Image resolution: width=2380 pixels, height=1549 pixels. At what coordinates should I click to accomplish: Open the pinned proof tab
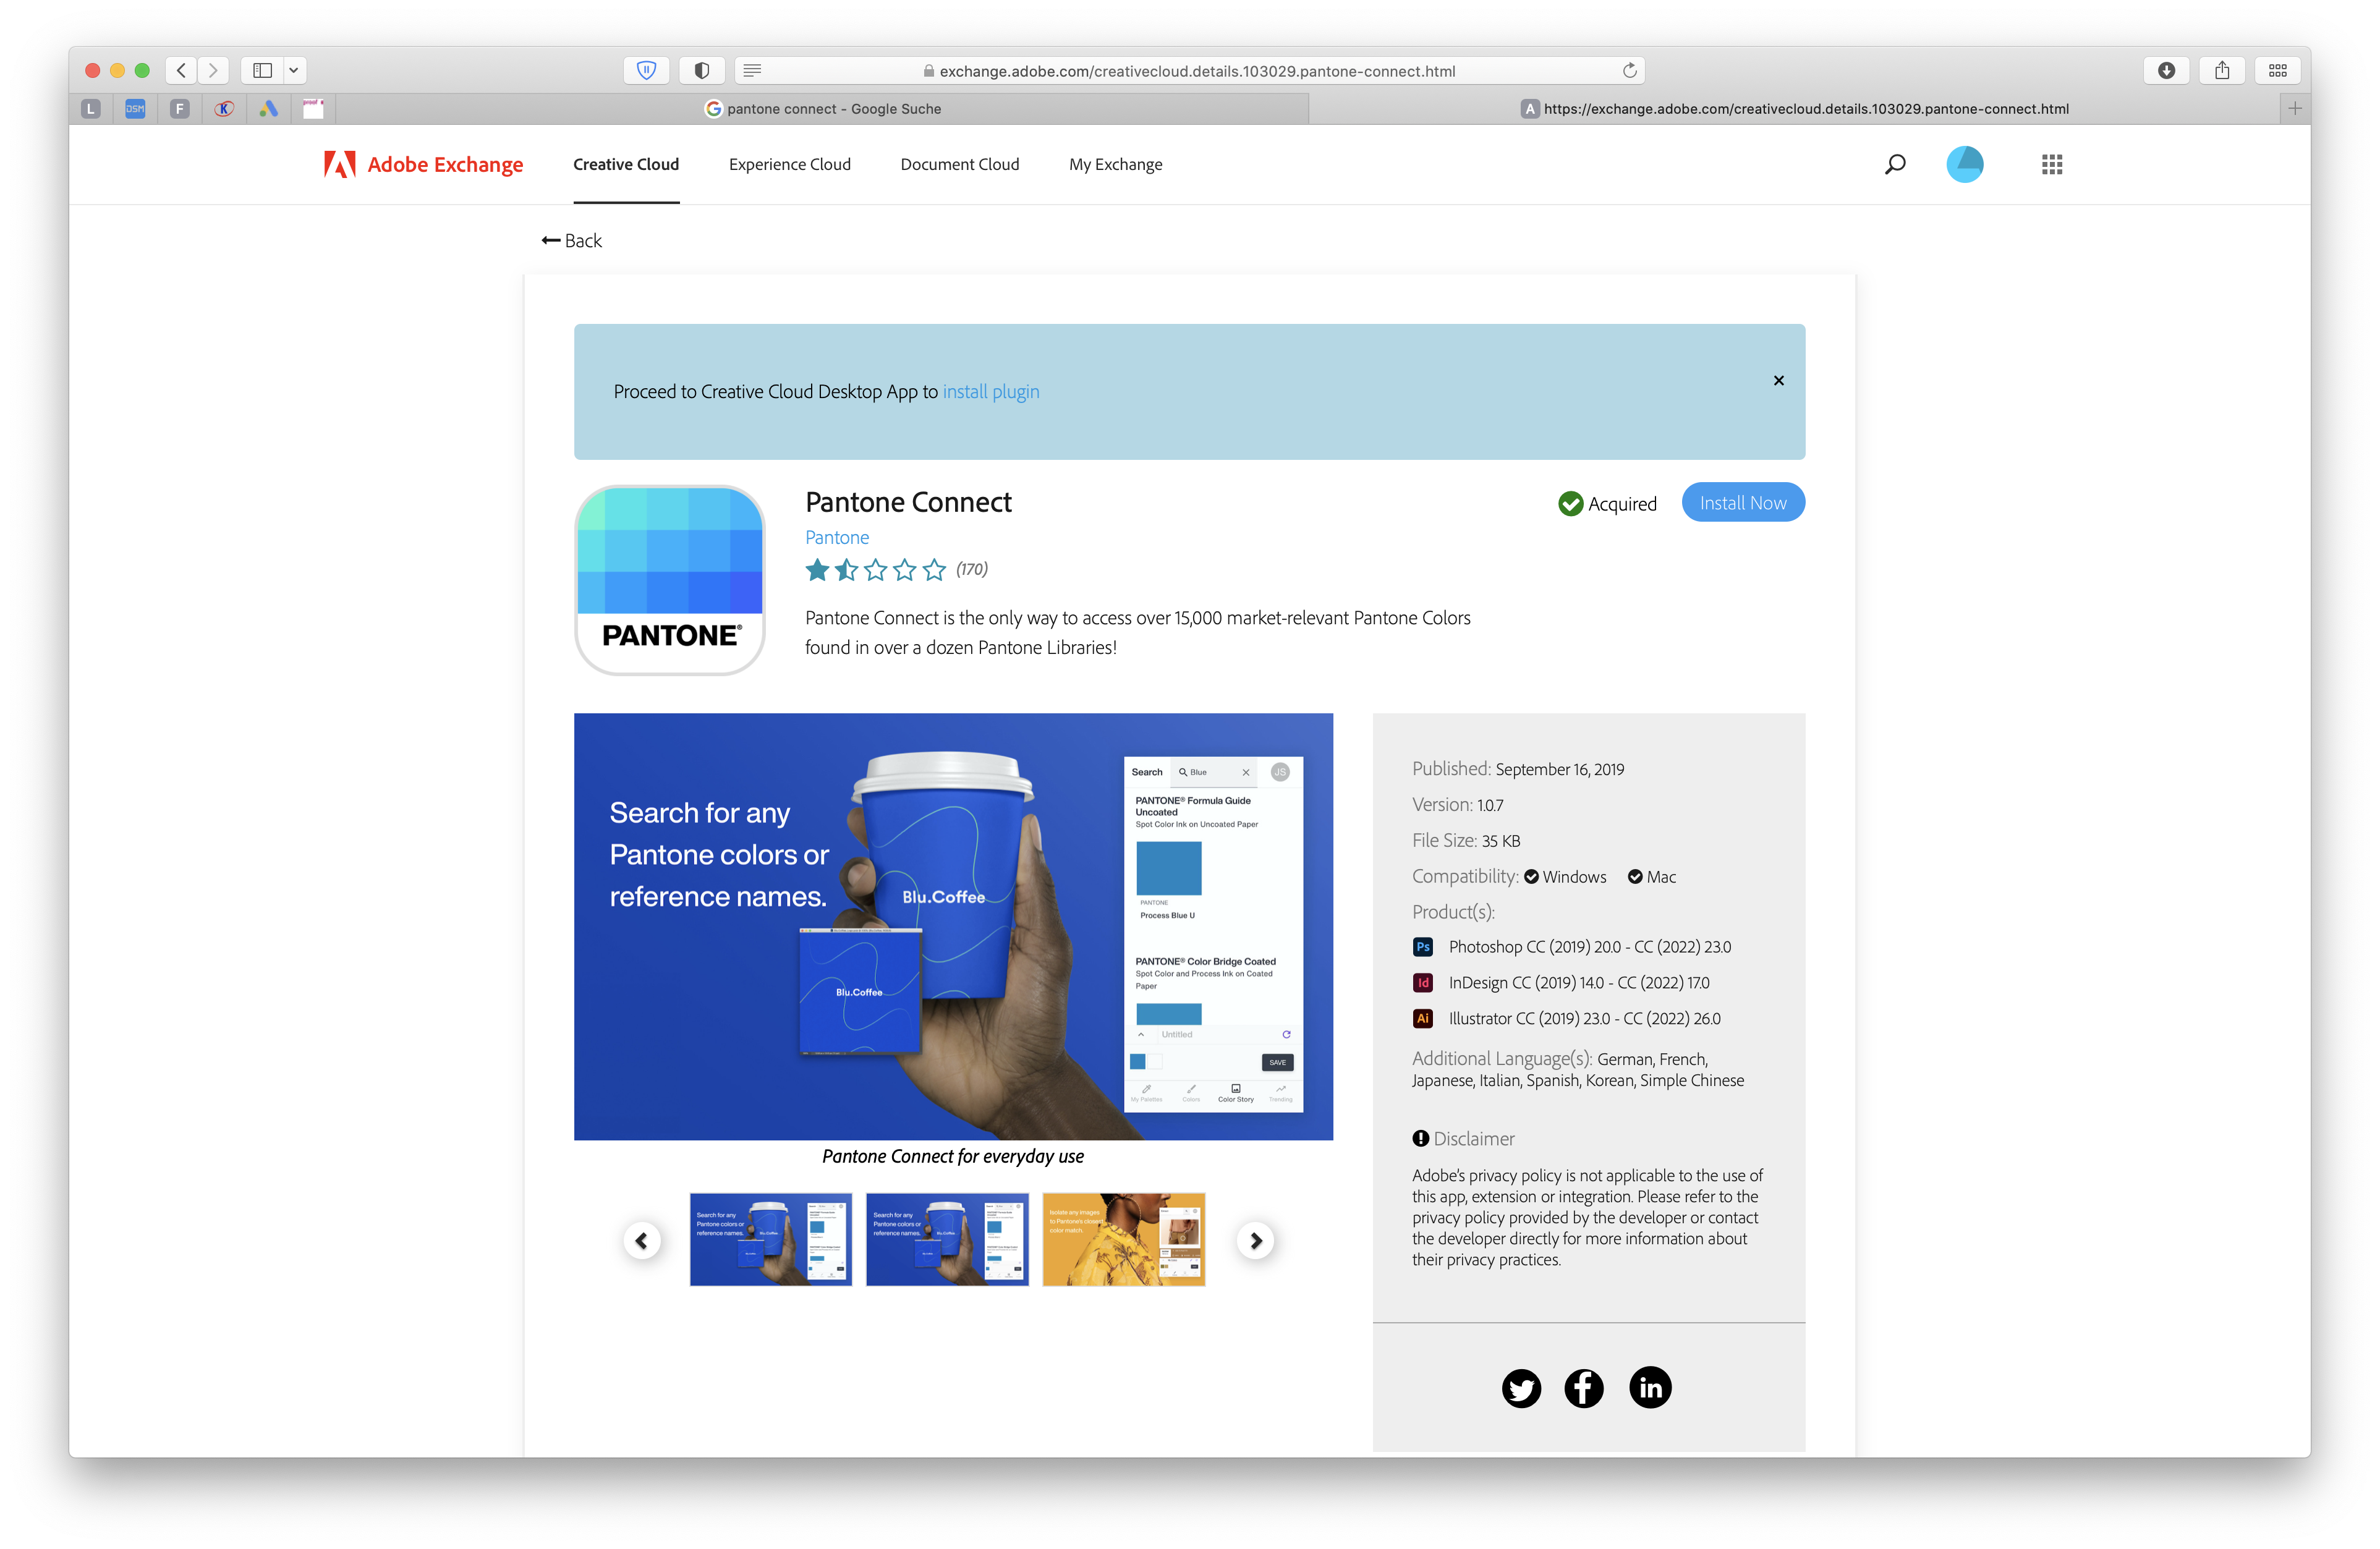click(313, 108)
